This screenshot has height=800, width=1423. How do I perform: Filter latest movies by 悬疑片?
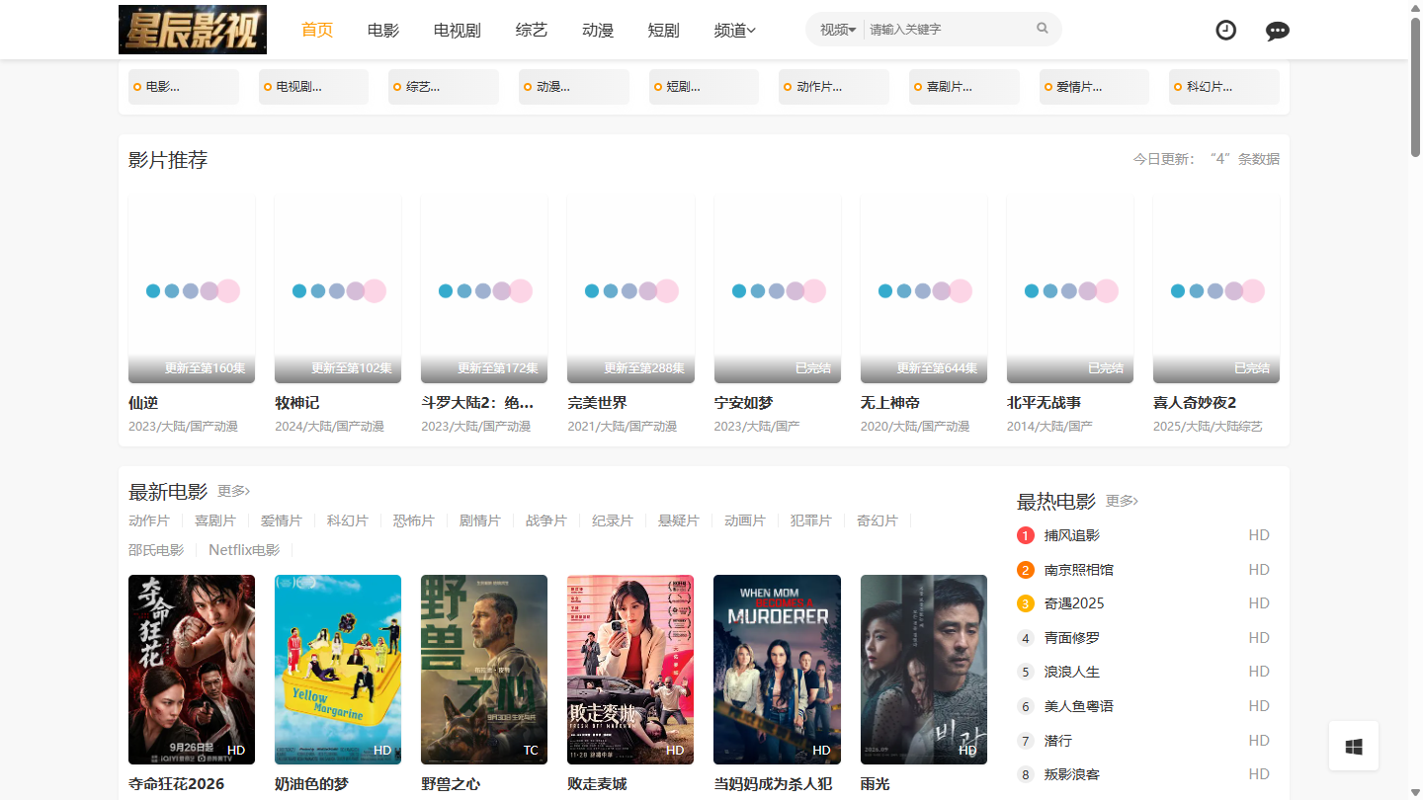point(679,520)
